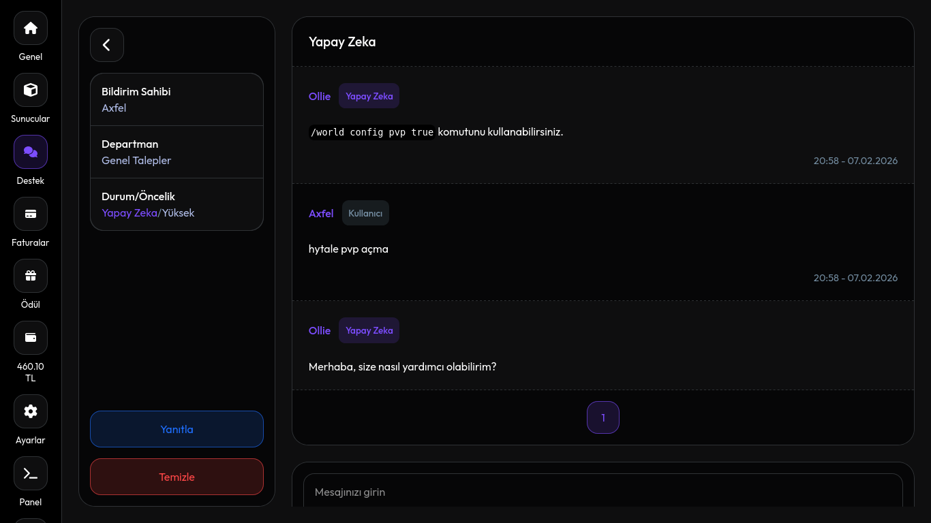
Task: Open the Ödül gift icon
Action: coord(31,276)
